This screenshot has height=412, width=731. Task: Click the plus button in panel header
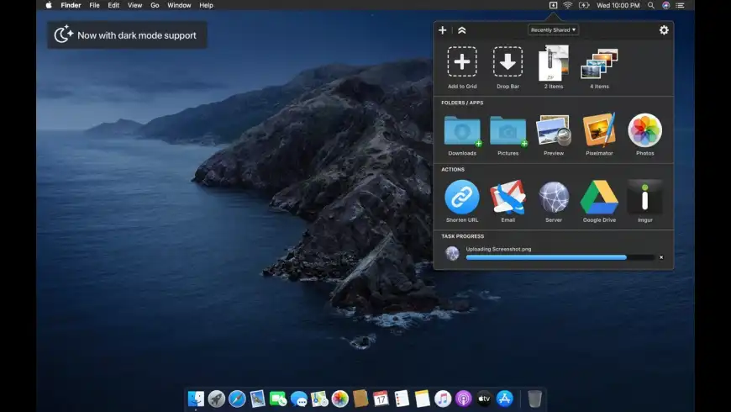pyautogui.click(x=443, y=30)
